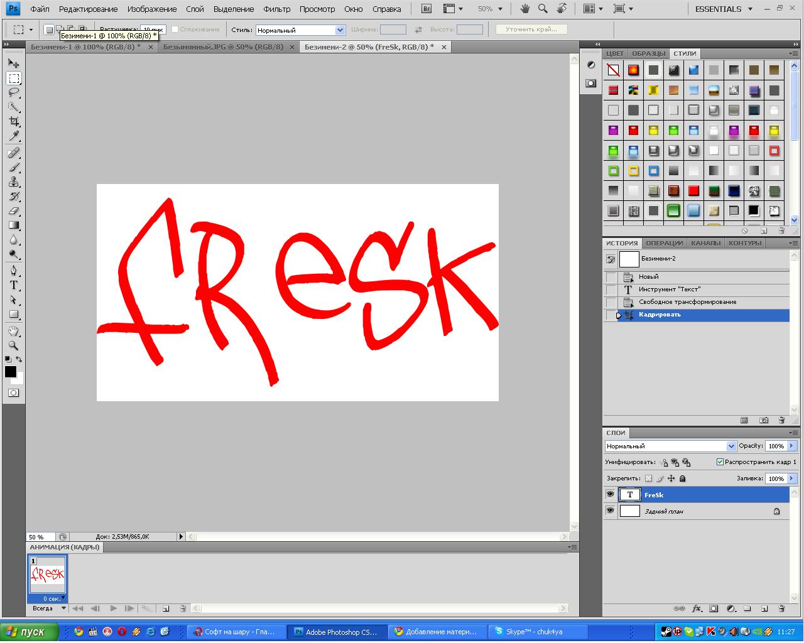Select animation frame 1 thumbnail
Screen dimensions: 804x643
point(48,575)
